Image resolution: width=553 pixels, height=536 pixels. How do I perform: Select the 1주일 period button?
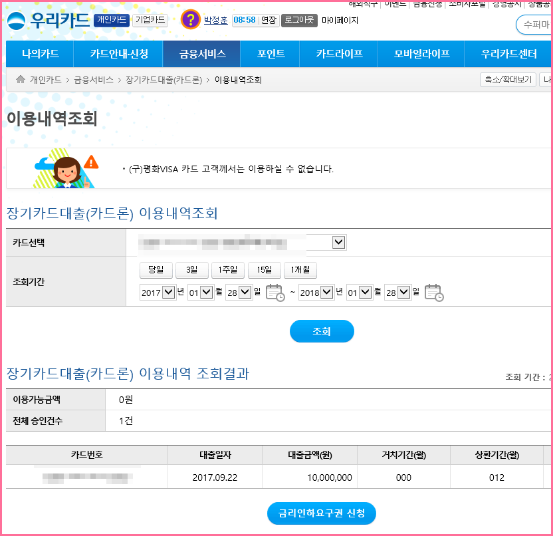pos(228,270)
